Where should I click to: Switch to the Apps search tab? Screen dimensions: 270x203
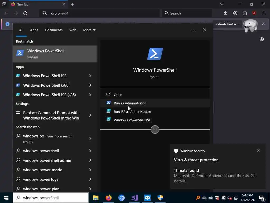click(34, 30)
